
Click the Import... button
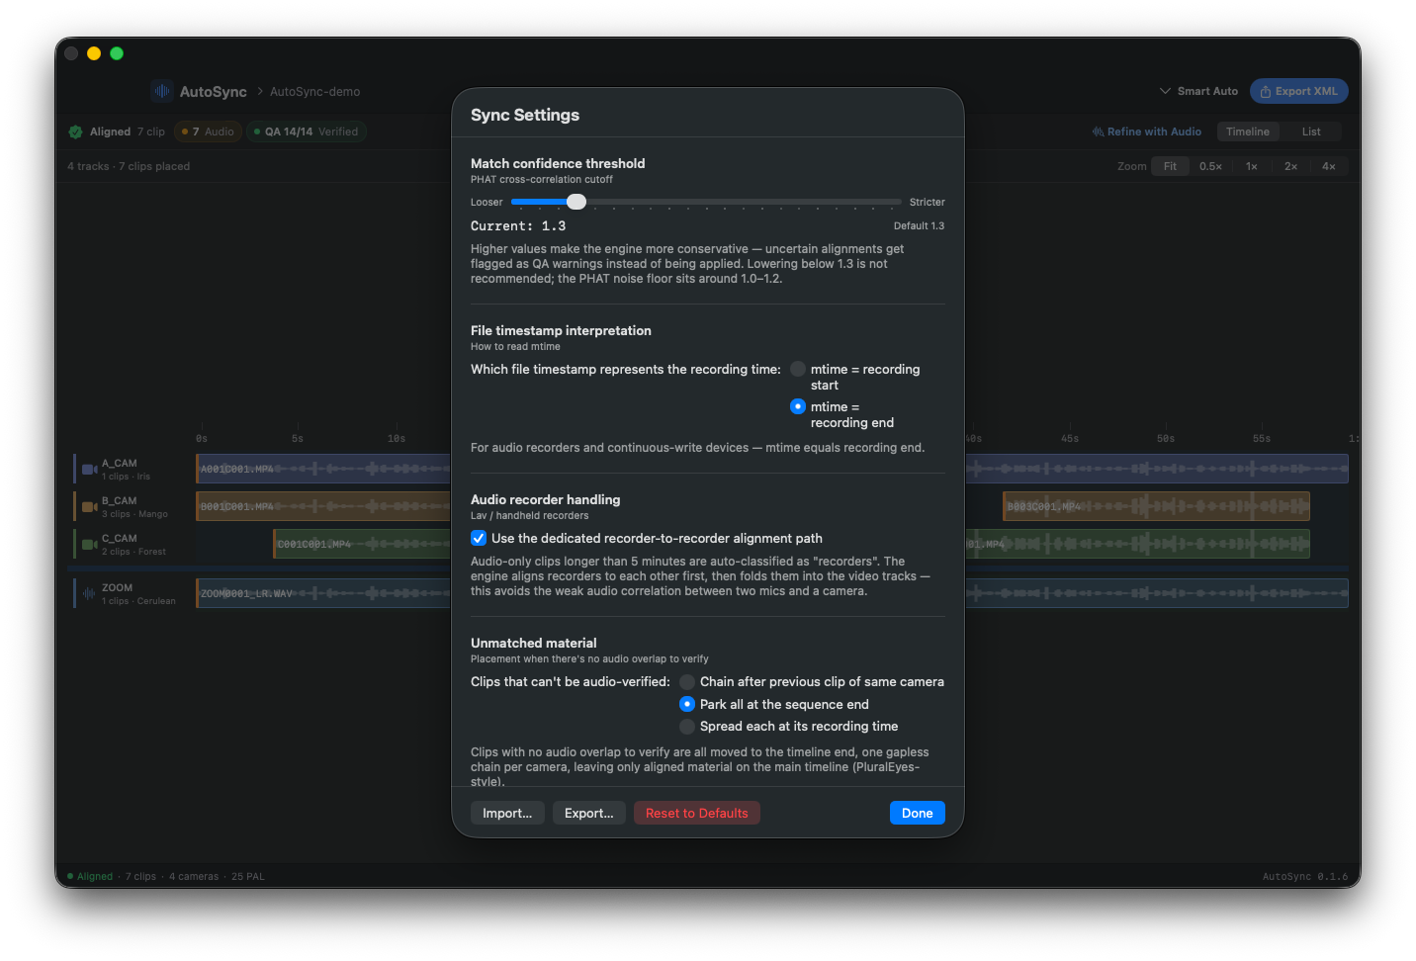click(507, 813)
